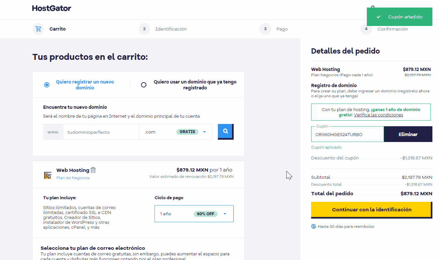The height and width of the screenshot is (260, 439).
Task: Click the 'Detalles del pedido' heading
Action: coord(345,51)
